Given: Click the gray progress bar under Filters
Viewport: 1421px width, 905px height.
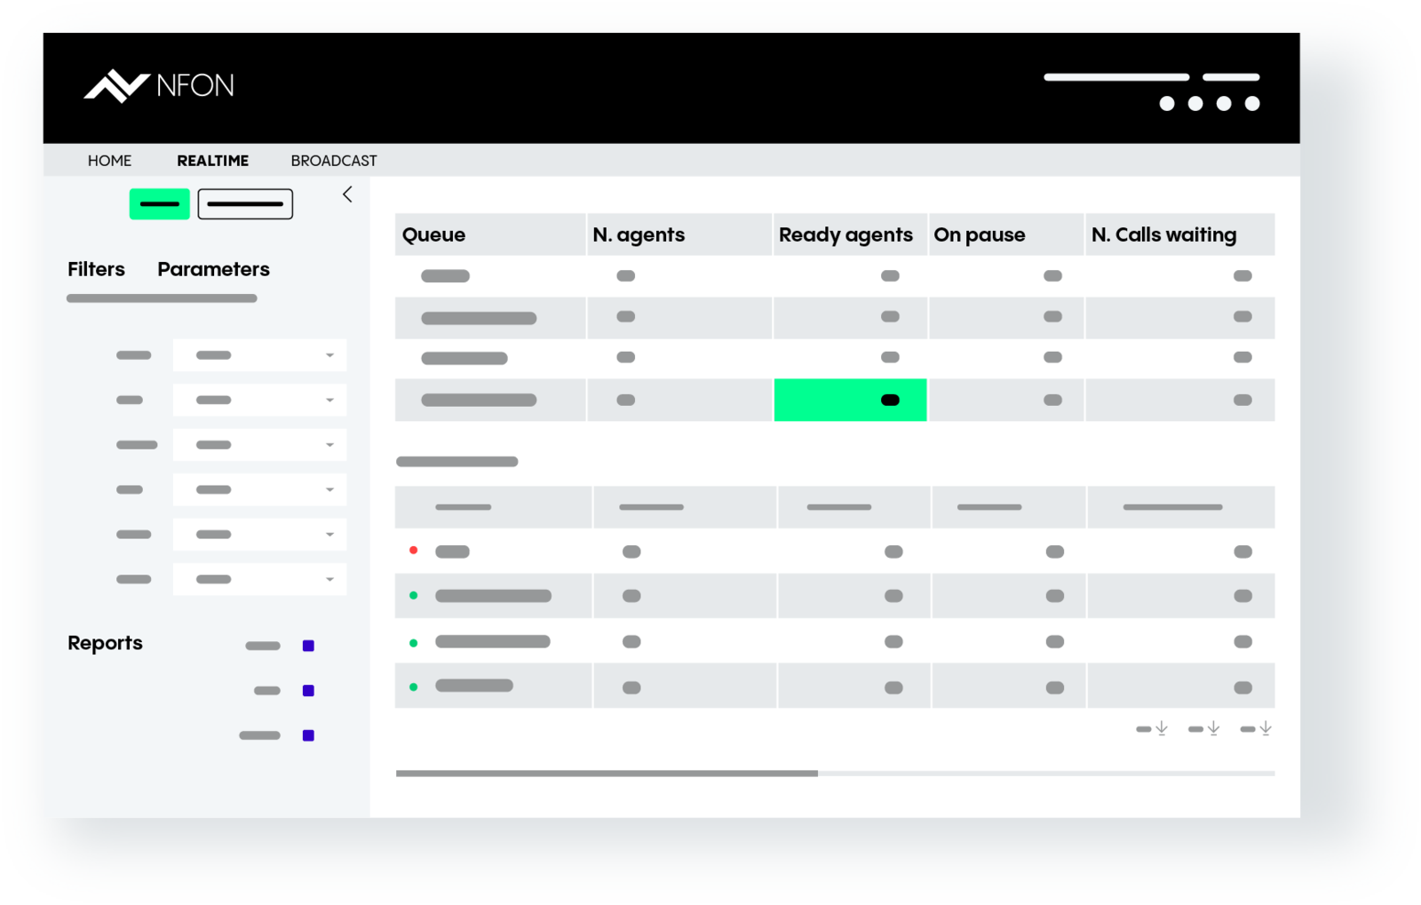Looking at the screenshot, I should (161, 298).
